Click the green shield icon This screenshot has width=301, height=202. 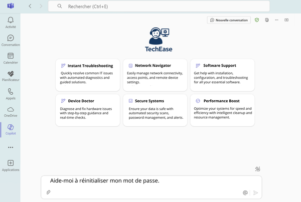[x=257, y=20]
